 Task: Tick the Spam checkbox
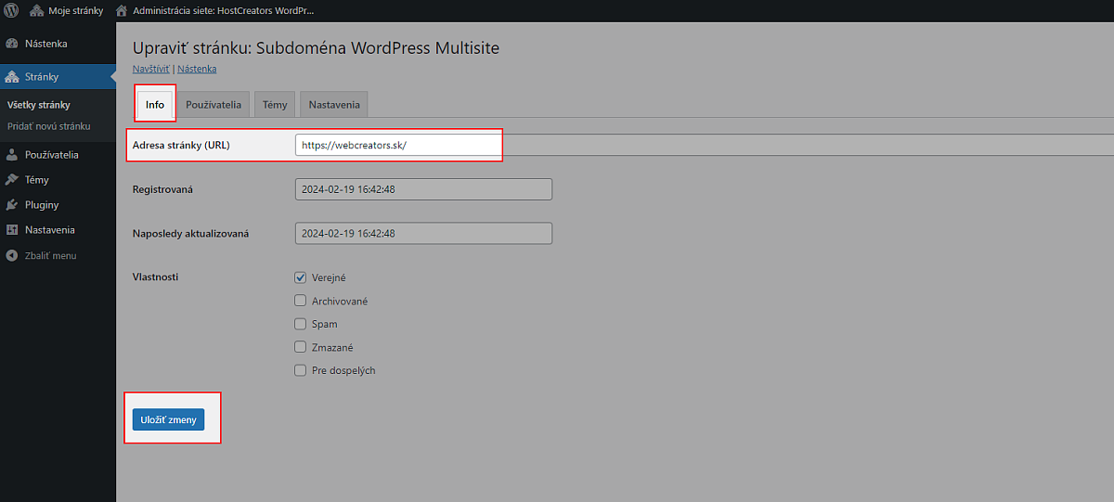300,324
